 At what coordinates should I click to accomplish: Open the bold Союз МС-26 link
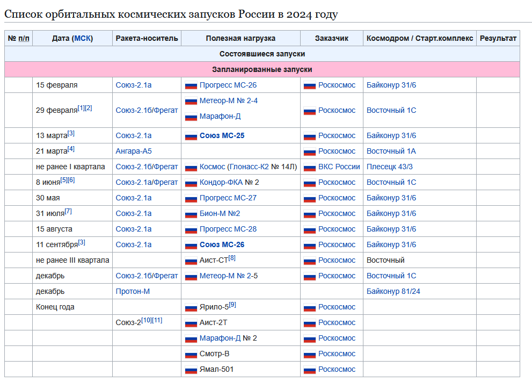(222, 245)
